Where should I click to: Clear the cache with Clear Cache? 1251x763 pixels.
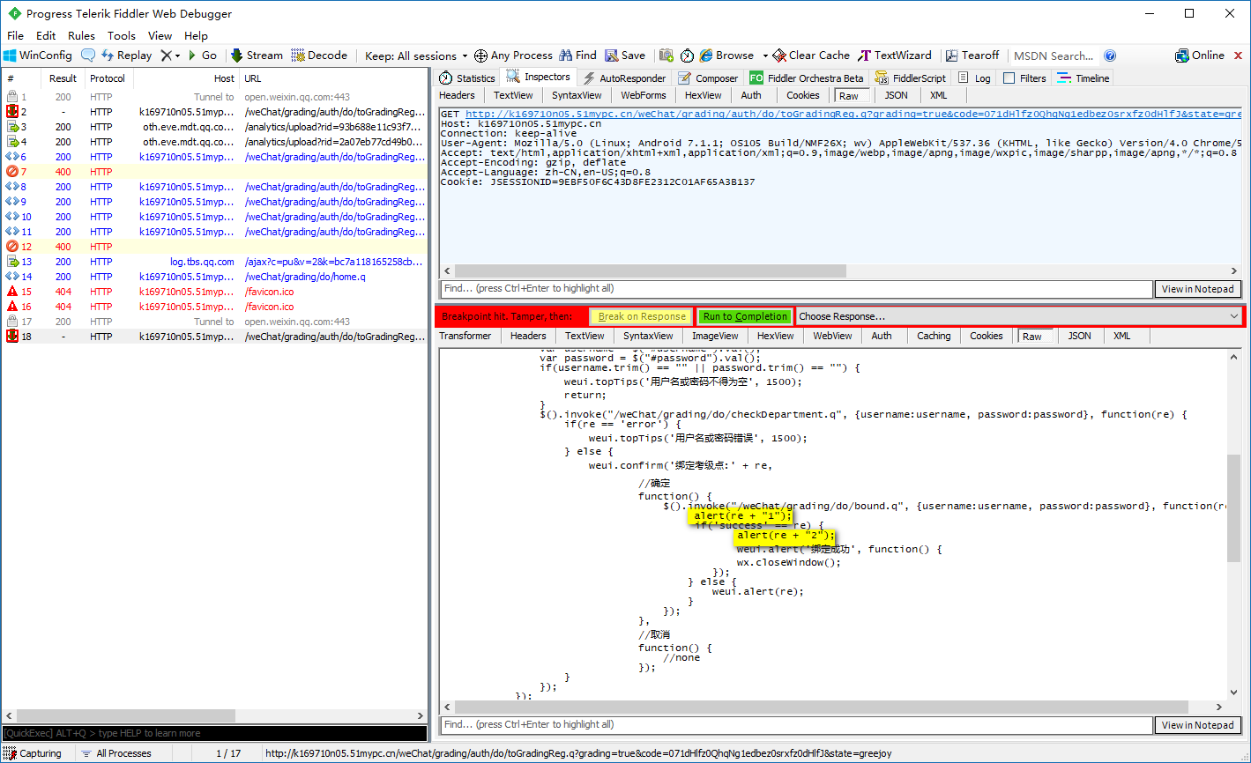click(x=811, y=56)
